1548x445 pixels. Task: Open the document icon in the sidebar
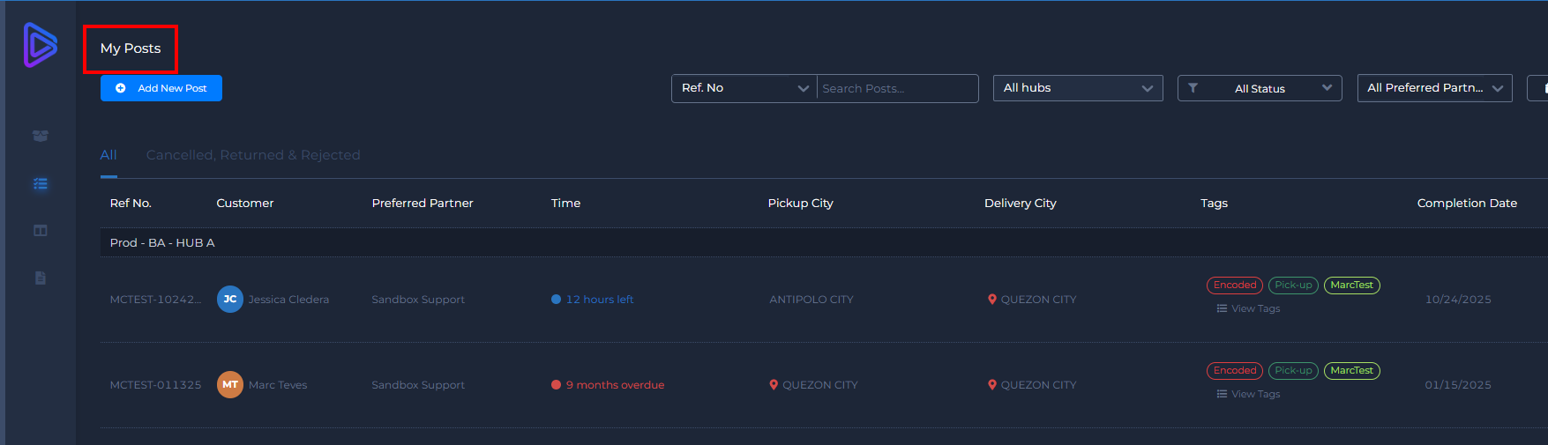pos(41,278)
